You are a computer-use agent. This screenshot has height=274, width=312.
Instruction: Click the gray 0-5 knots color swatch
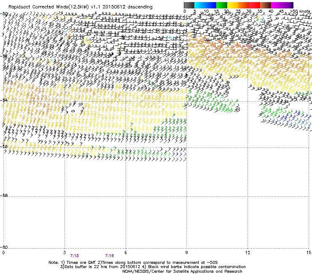(189, 5)
